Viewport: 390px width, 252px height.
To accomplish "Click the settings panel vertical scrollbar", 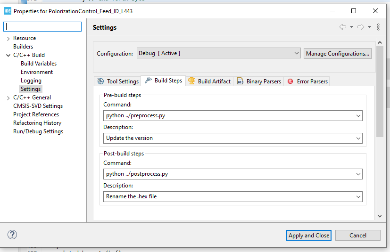I will [x=380, y=99].
